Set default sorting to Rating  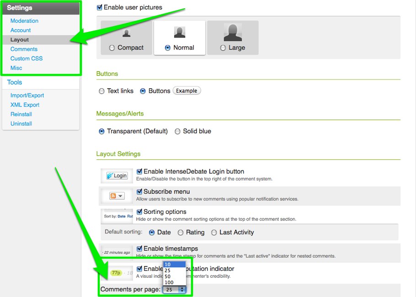pos(181,233)
